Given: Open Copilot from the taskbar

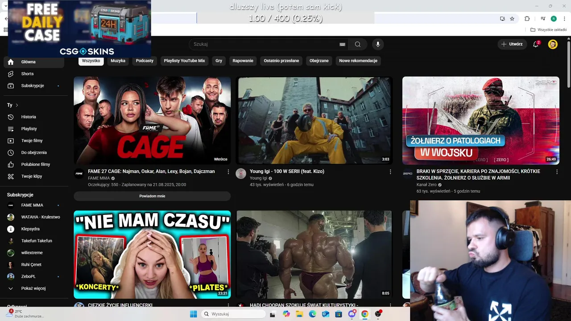Looking at the screenshot, I should pyautogui.click(x=286, y=314).
